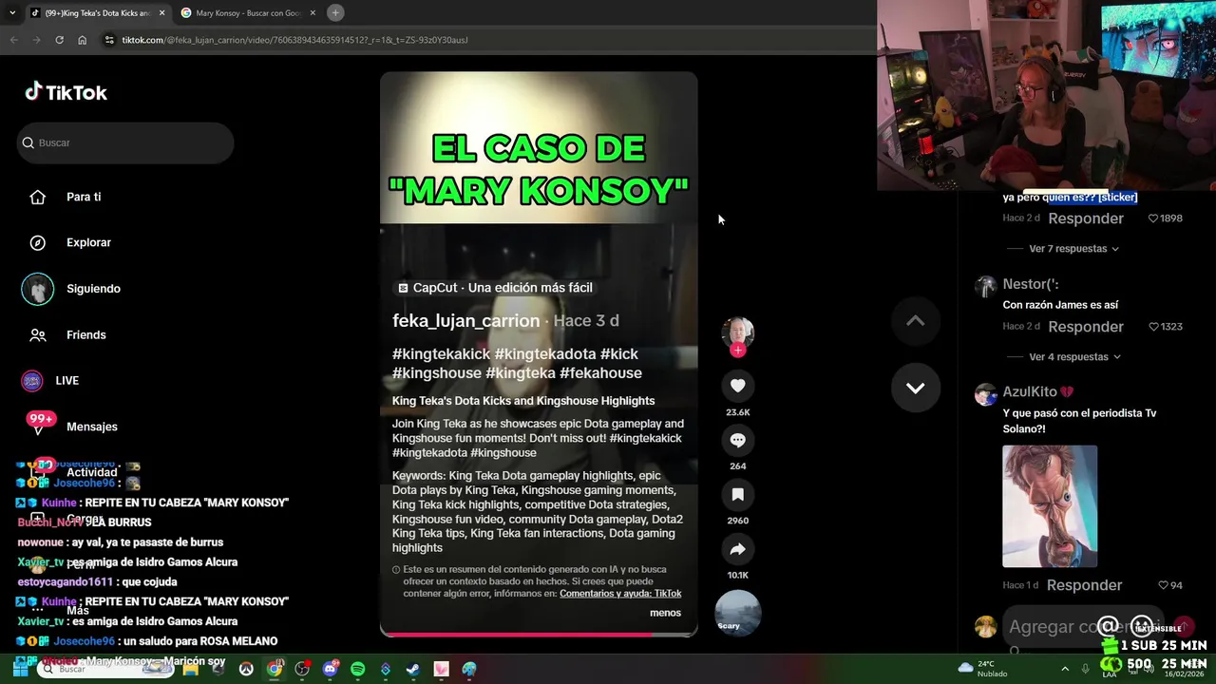Click the #kingshouse hashtag
Screen dimensions: 1216x684
click(437, 373)
